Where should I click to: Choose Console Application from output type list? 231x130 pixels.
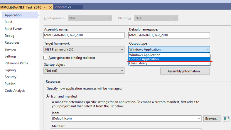(x=169, y=59)
